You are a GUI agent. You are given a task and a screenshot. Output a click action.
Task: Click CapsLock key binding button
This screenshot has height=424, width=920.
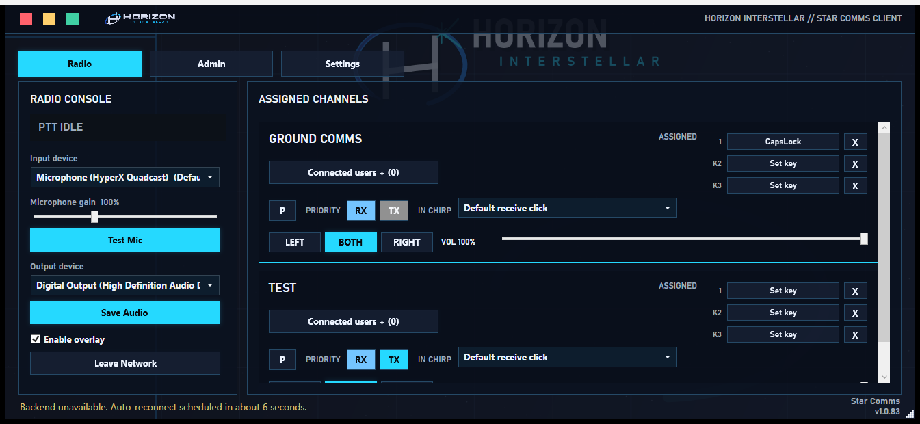click(783, 142)
